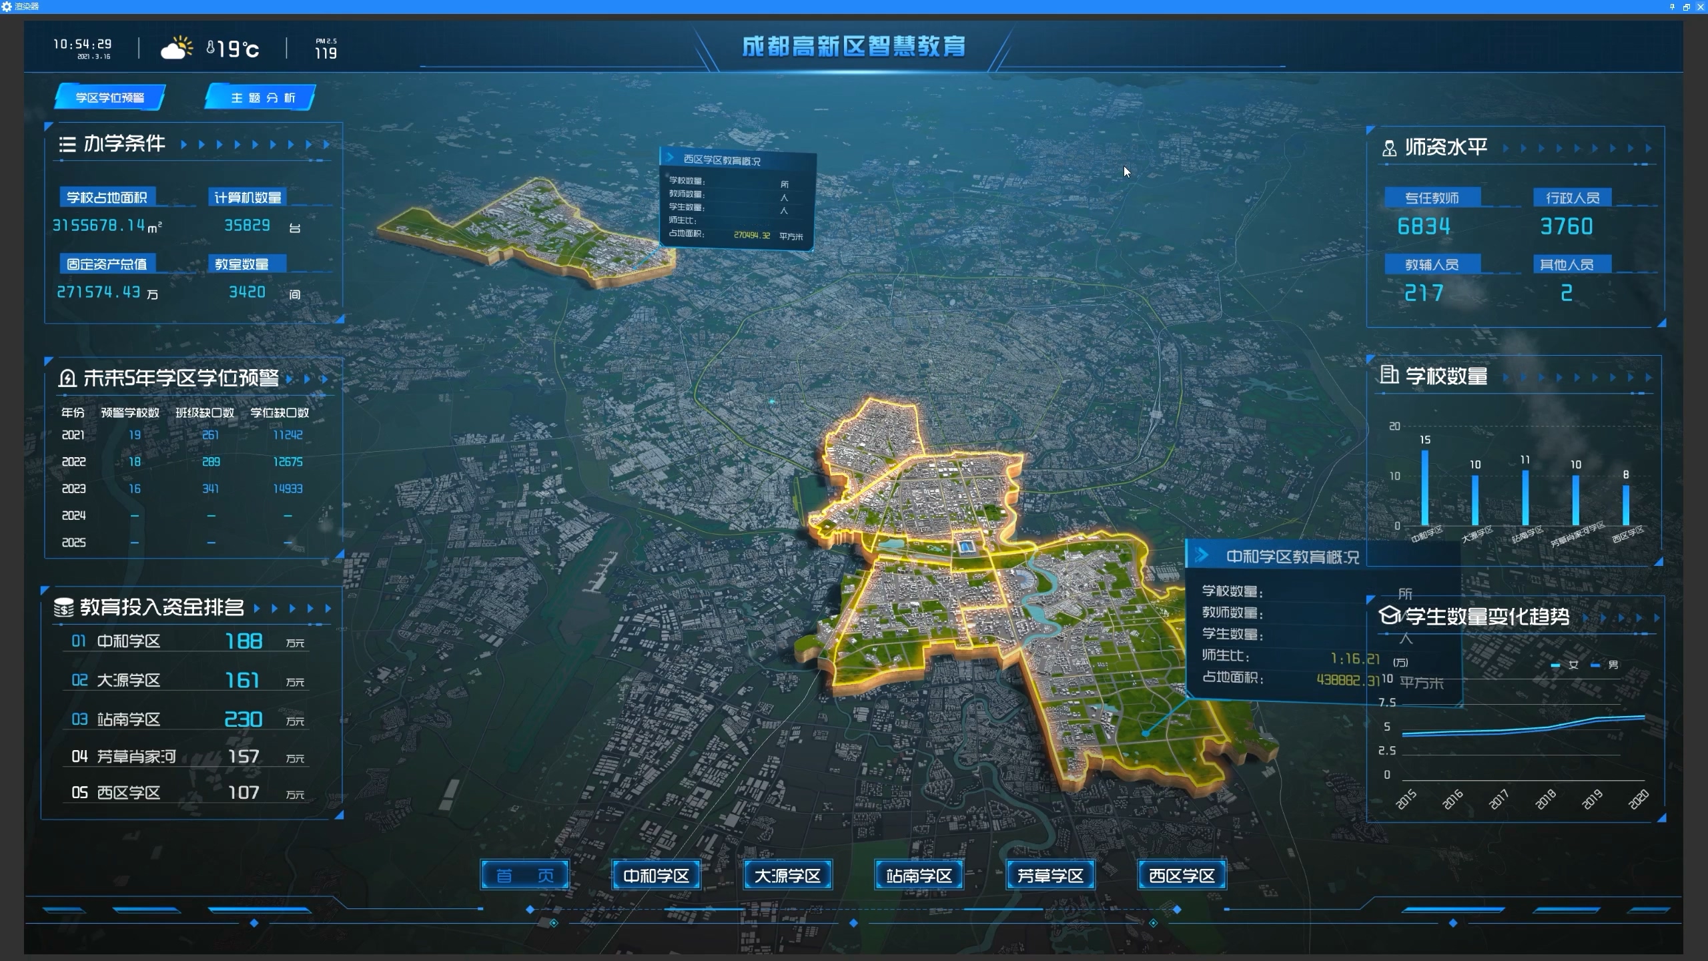The width and height of the screenshot is (1708, 961).
Task: Open the 学区学位预警 tab
Action: click(110, 97)
